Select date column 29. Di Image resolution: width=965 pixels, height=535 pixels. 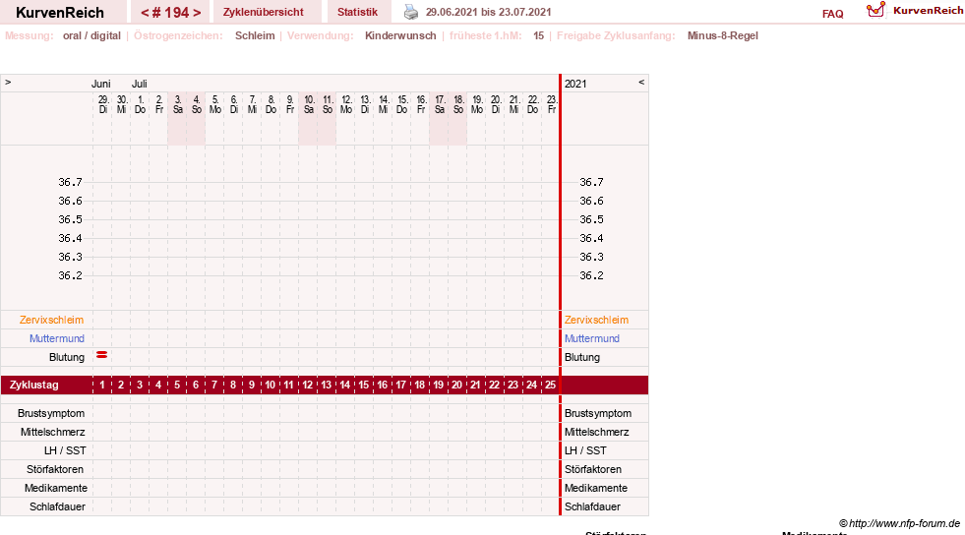point(102,104)
